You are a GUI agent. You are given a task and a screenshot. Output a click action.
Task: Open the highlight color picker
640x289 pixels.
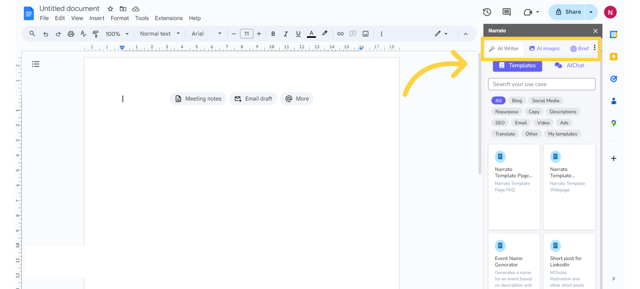click(324, 33)
